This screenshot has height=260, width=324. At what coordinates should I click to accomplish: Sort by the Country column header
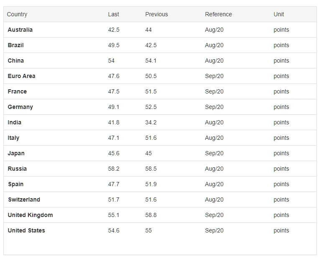(x=17, y=15)
